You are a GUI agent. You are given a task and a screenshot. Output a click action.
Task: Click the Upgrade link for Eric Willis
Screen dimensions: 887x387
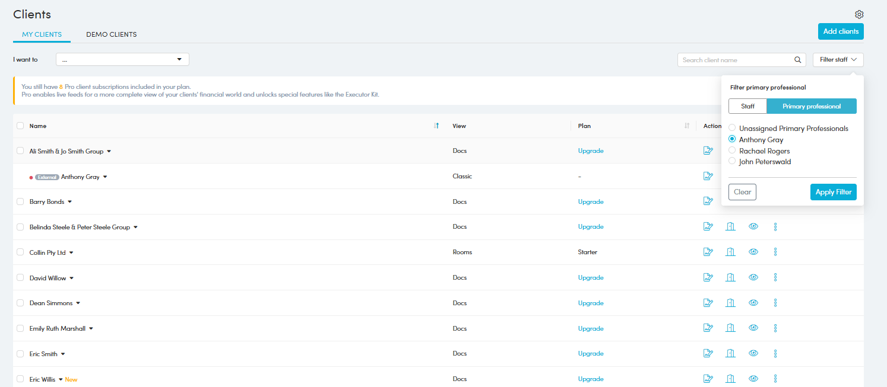pyautogui.click(x=590, y=379)
